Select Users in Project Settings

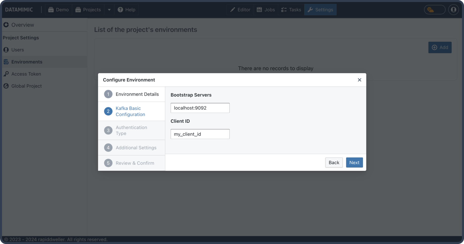[17, 50]
